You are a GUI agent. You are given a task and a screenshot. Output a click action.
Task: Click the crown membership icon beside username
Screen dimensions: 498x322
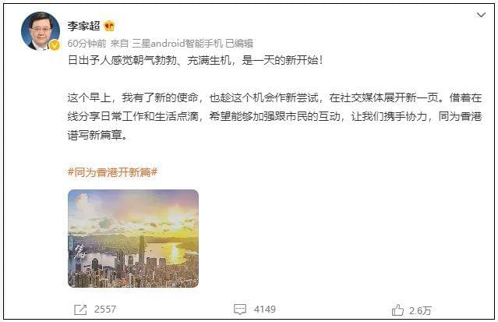tap(109, 26)
